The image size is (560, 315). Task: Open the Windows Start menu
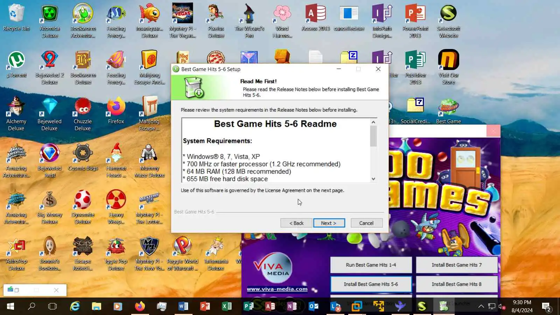tap(10, 307)
